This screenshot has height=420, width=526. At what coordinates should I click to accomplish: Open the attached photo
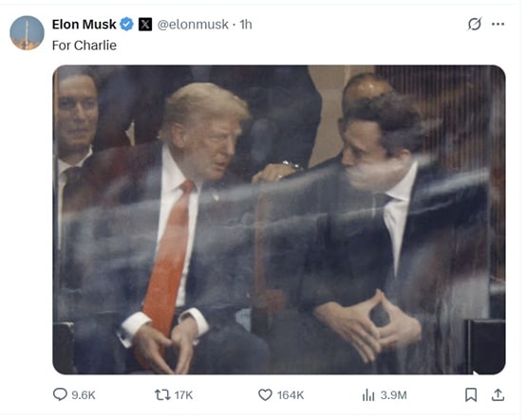click(279, 220)
